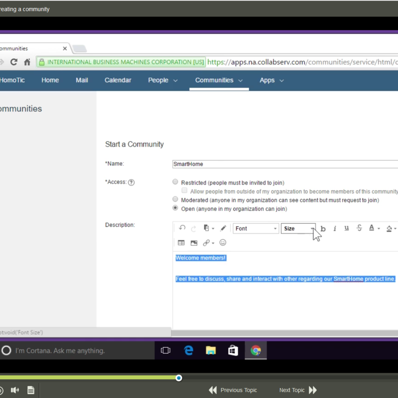The image size is (398, 398).
Task: Select the Restricted access radio button
Action: tap(175, 182)
